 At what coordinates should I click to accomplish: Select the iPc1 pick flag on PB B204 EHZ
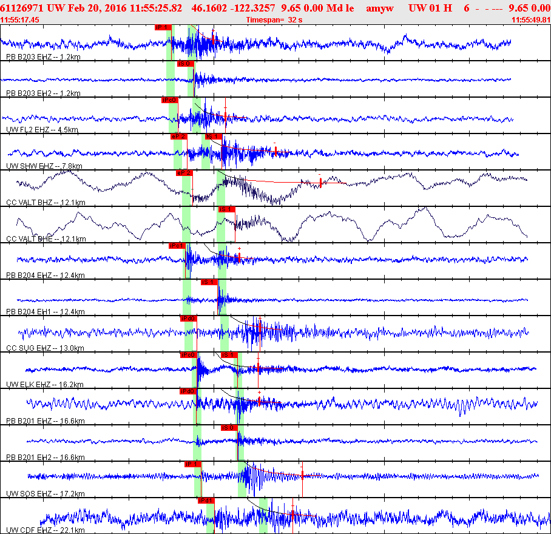click(x=177, y=246)
